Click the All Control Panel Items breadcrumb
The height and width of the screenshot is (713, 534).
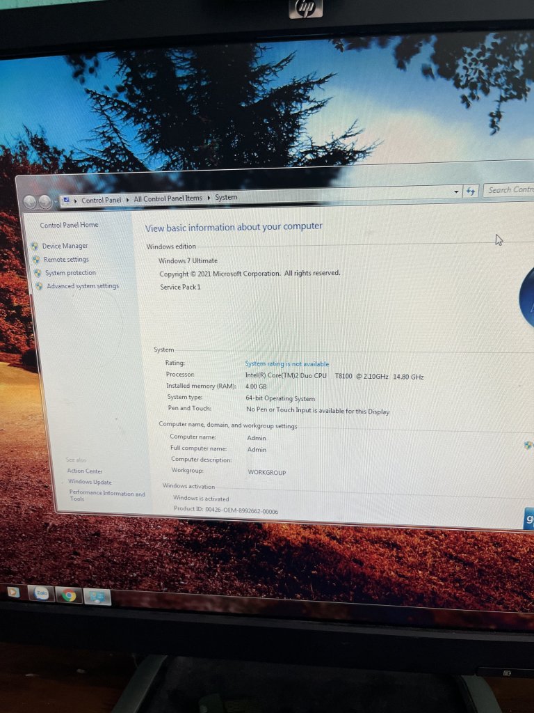coord(168,198)
